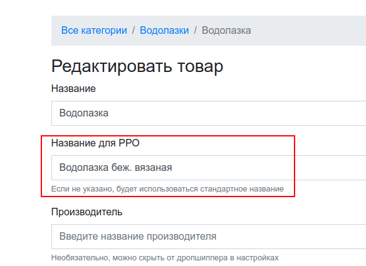Click the word товар in page heading
This screenshot has width=366, height=266.
pos(200,66)
